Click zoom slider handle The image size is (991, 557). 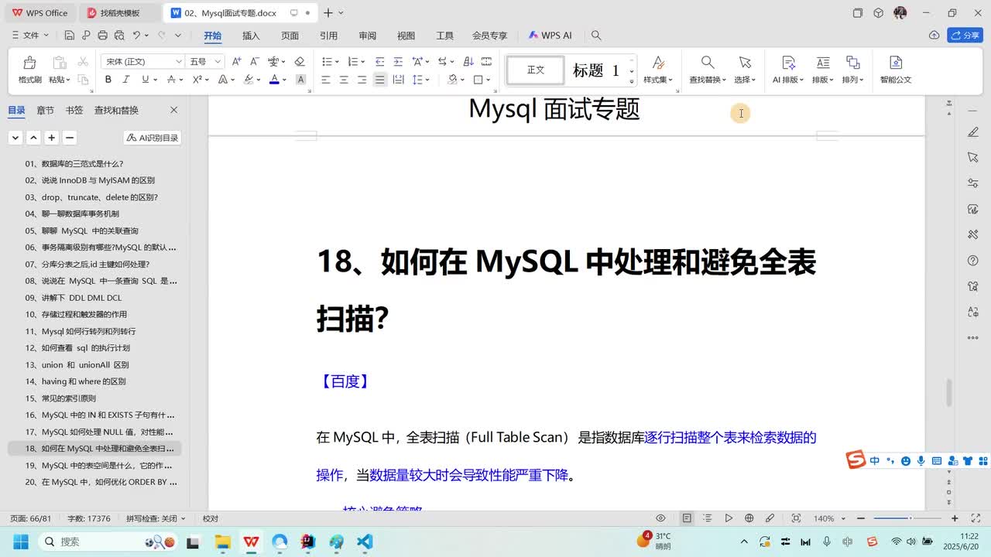[x=910, y=518]
